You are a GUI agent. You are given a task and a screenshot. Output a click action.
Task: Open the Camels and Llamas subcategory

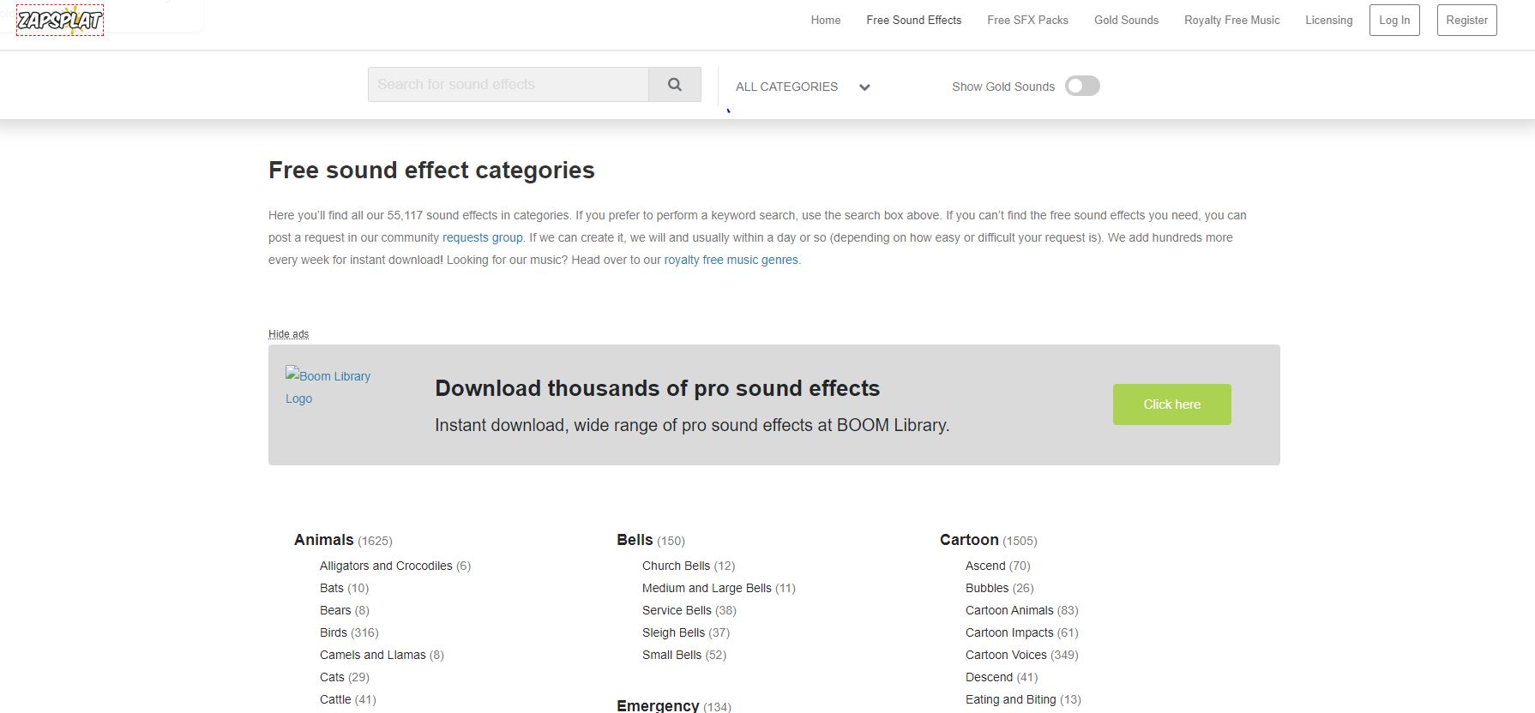(x=373, y=655)
